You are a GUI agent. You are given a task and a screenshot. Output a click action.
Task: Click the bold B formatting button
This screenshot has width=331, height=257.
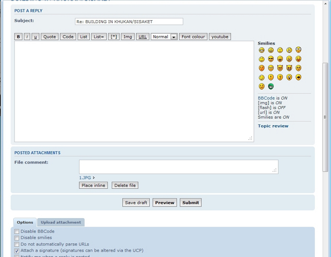pyautogui.click(x=18, y=37)
